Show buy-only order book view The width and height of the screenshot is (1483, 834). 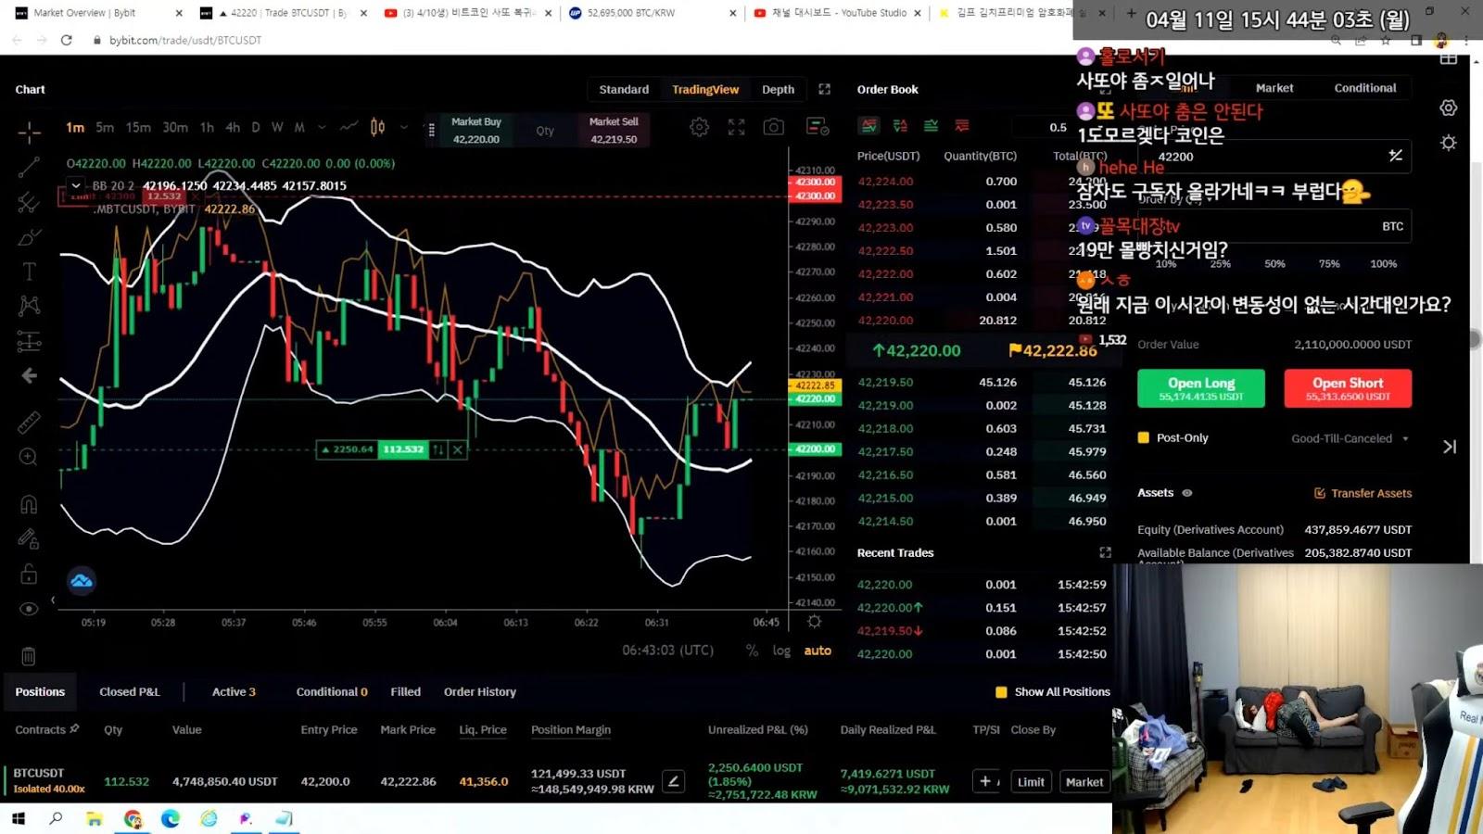[x=931, y=126]
